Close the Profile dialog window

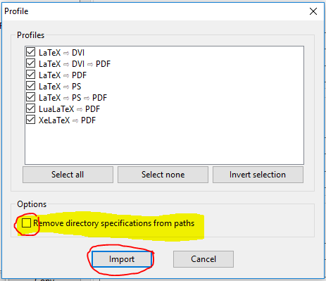(x=313, y=11)
